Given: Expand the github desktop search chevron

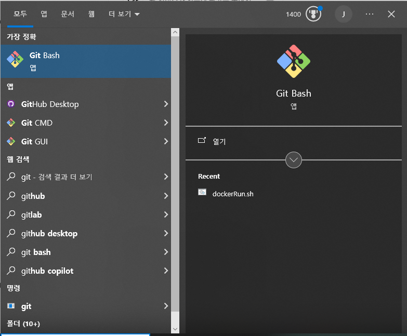Looking at the screenshot, I should 166,233.
